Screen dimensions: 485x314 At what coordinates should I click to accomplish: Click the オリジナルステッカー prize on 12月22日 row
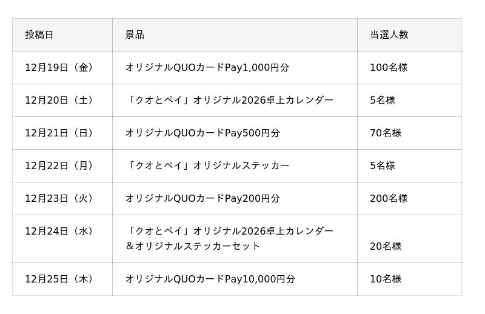pos(207,165)
